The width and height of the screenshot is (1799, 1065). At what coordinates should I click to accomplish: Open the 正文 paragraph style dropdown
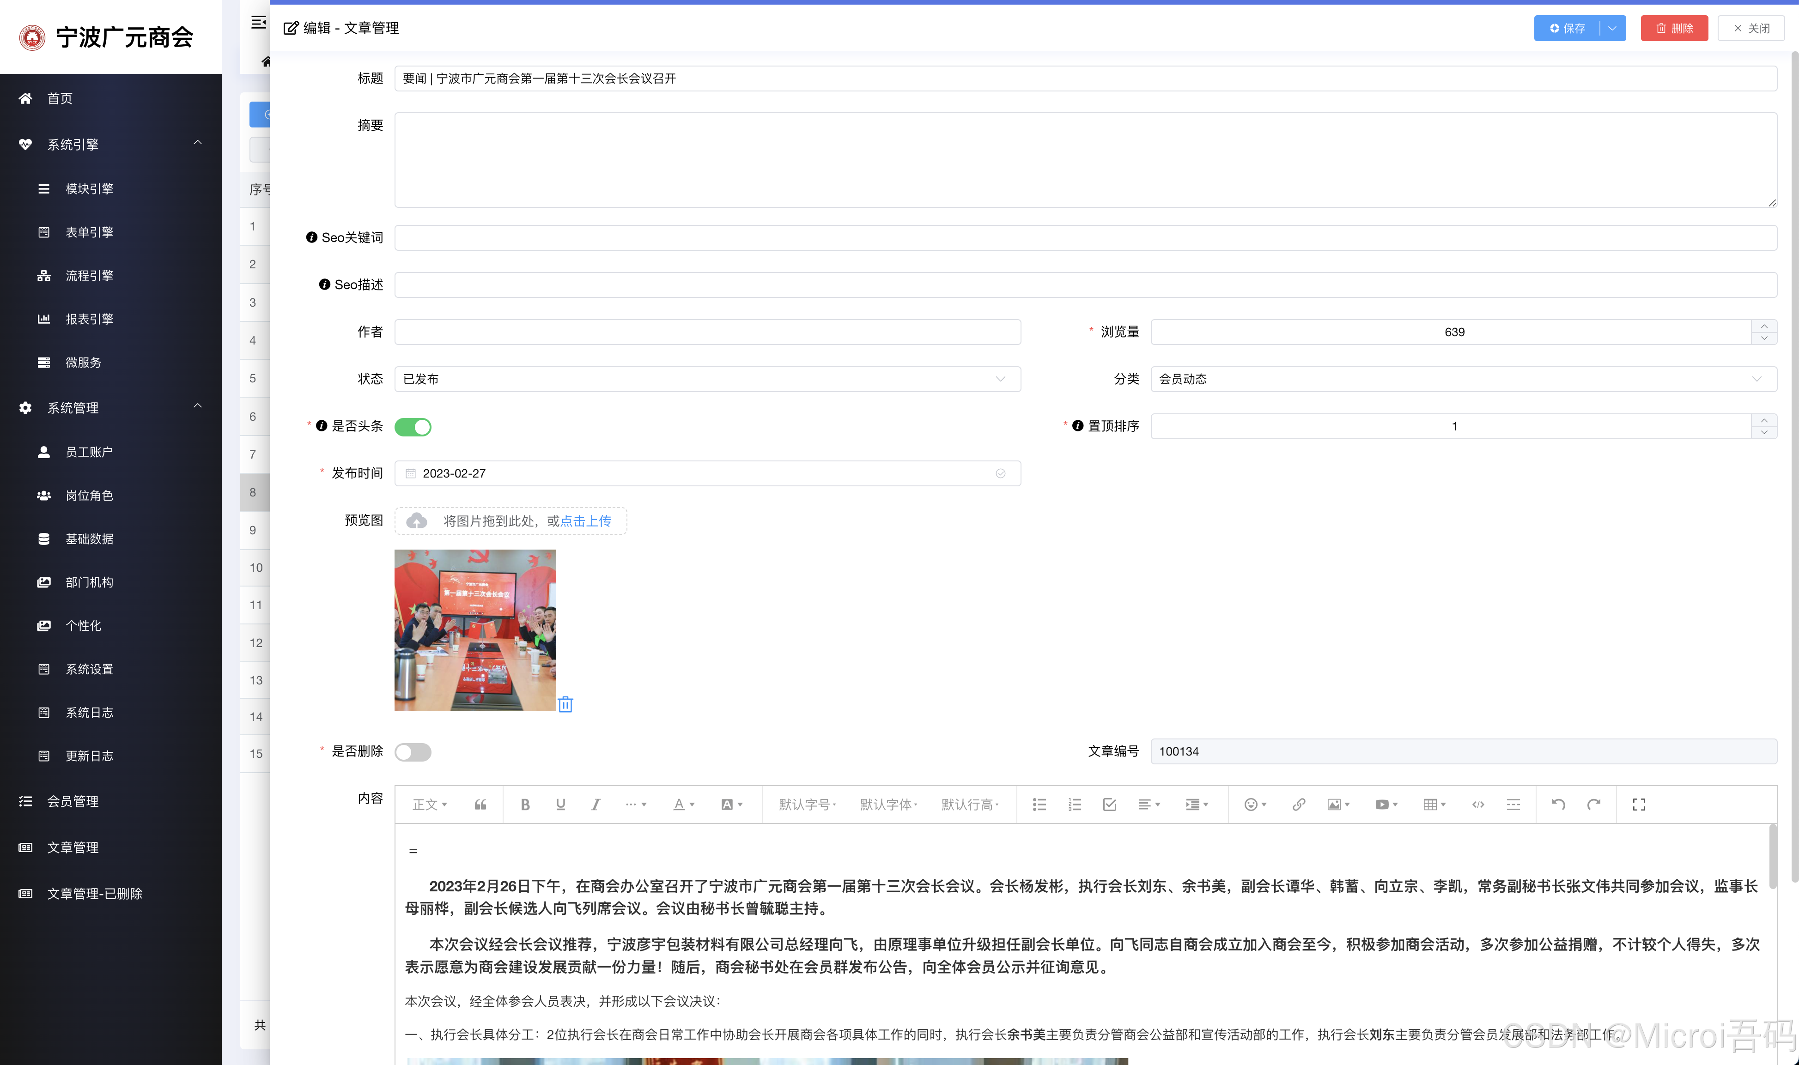tap(429, 804)
